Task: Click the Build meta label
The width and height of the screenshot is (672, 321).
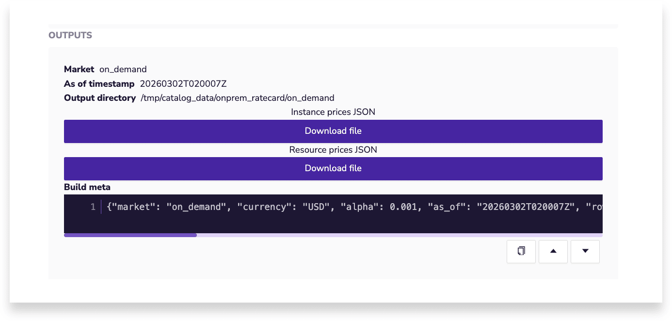Action: point(87,187)
